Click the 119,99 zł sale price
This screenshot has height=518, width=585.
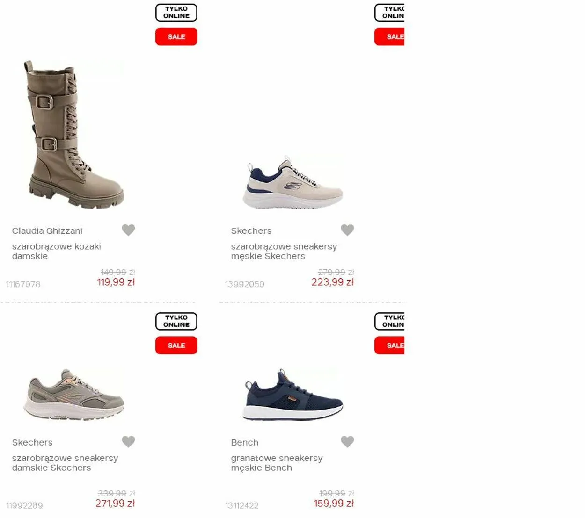click(x=116, y=282)
